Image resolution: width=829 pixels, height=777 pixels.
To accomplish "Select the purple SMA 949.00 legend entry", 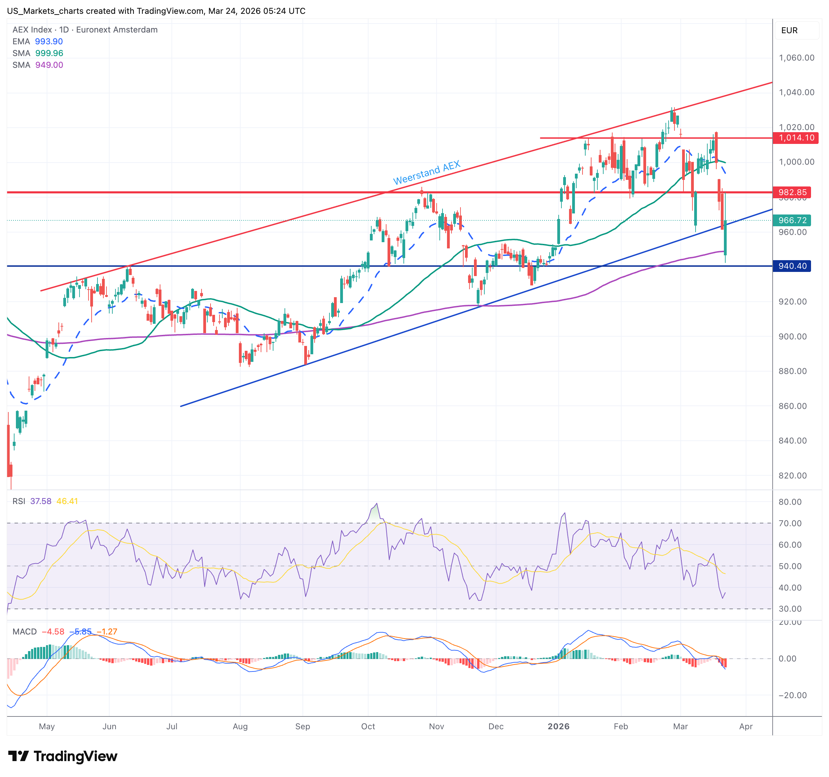I will (x=38, y=65).
